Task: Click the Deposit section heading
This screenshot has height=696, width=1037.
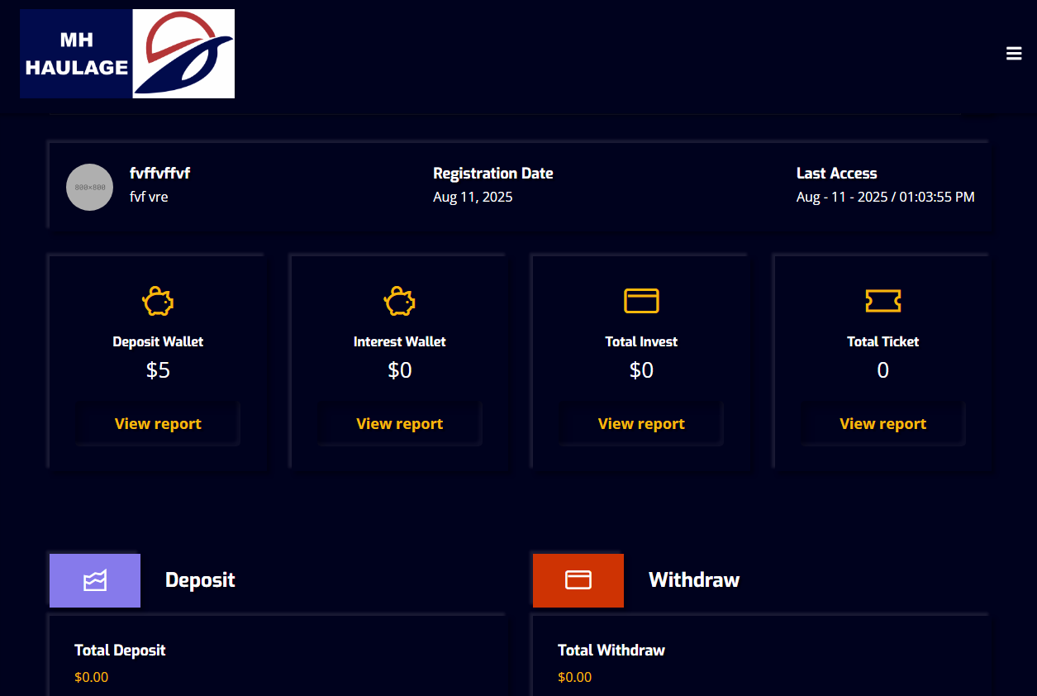Action: (x=200, y=580)
